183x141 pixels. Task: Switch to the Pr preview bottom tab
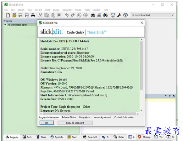click(x=105, y=137)
